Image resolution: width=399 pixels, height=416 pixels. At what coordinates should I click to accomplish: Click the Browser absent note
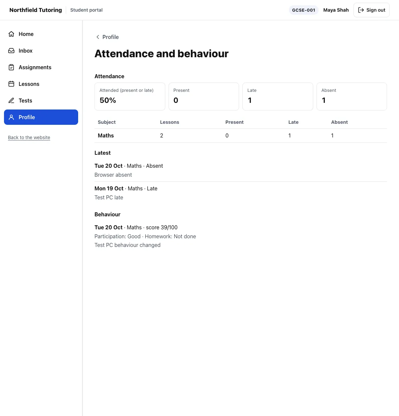[x=113, y=175]
